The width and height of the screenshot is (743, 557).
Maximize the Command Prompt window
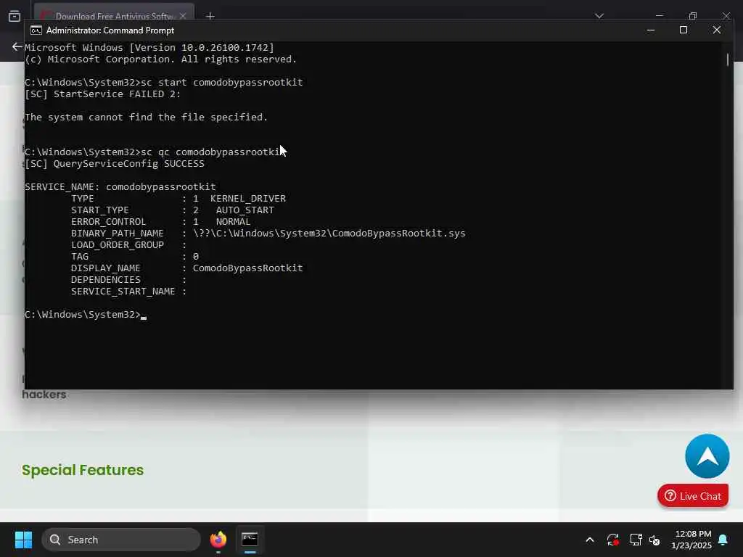pos(684,30)
